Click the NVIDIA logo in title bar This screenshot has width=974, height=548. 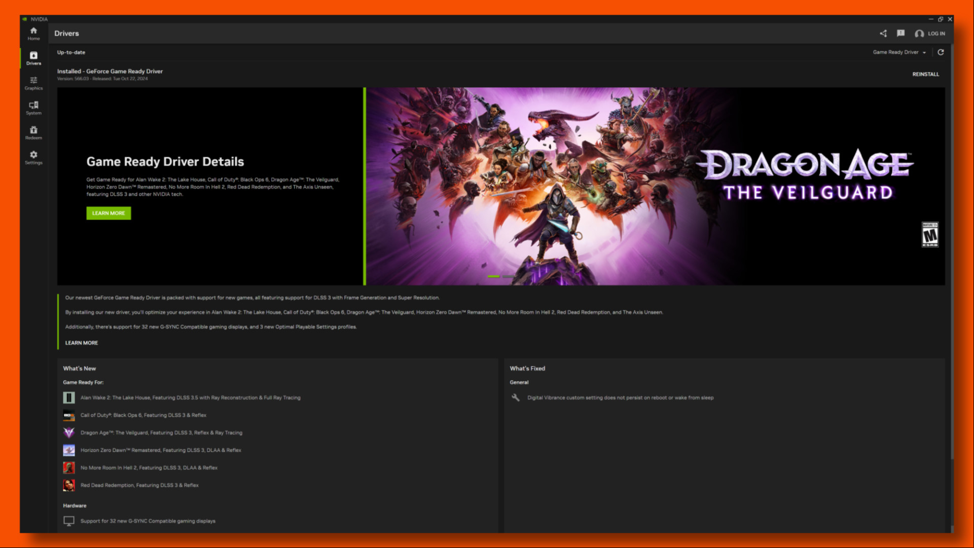24,19
